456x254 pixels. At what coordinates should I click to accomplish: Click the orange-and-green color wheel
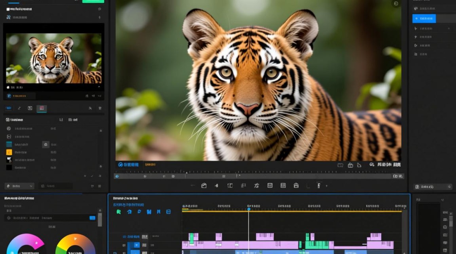tap(75, 244)
